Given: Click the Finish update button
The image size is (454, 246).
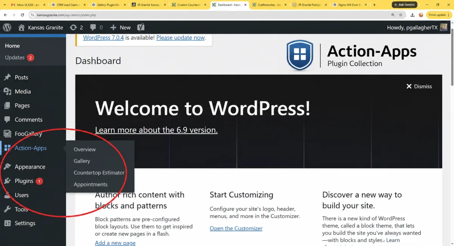Looking at the screenshot, I should click(438, 15).
